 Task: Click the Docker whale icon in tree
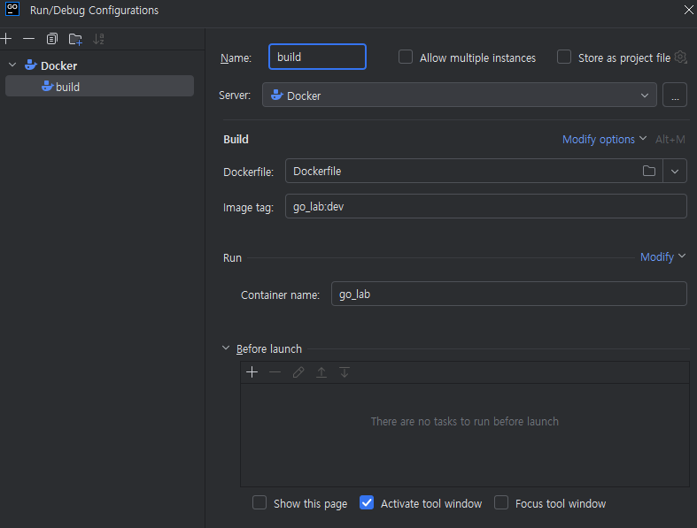[x=31, y=65]
